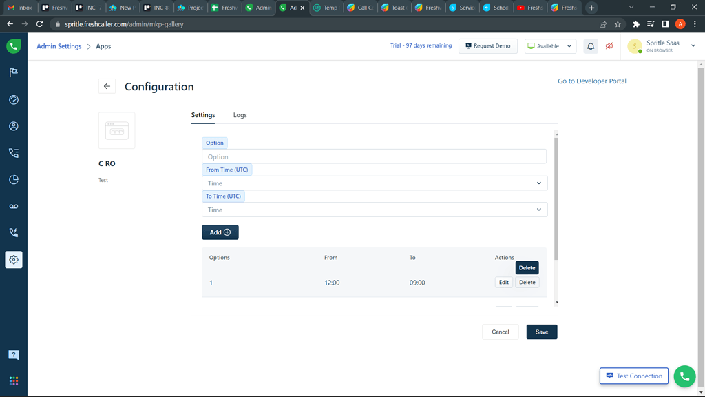Viewport: 705px width, 397px height.
Task: Click the Save button
Action: (x=541, y=332)
